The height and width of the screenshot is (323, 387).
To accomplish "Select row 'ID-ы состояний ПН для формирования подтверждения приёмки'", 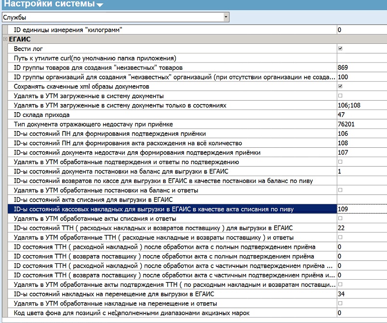I will pyautogui.click(x=172, y=134).
